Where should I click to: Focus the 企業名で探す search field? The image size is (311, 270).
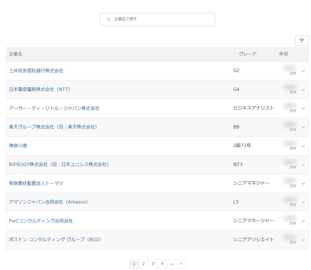click(x=158, y=19)
